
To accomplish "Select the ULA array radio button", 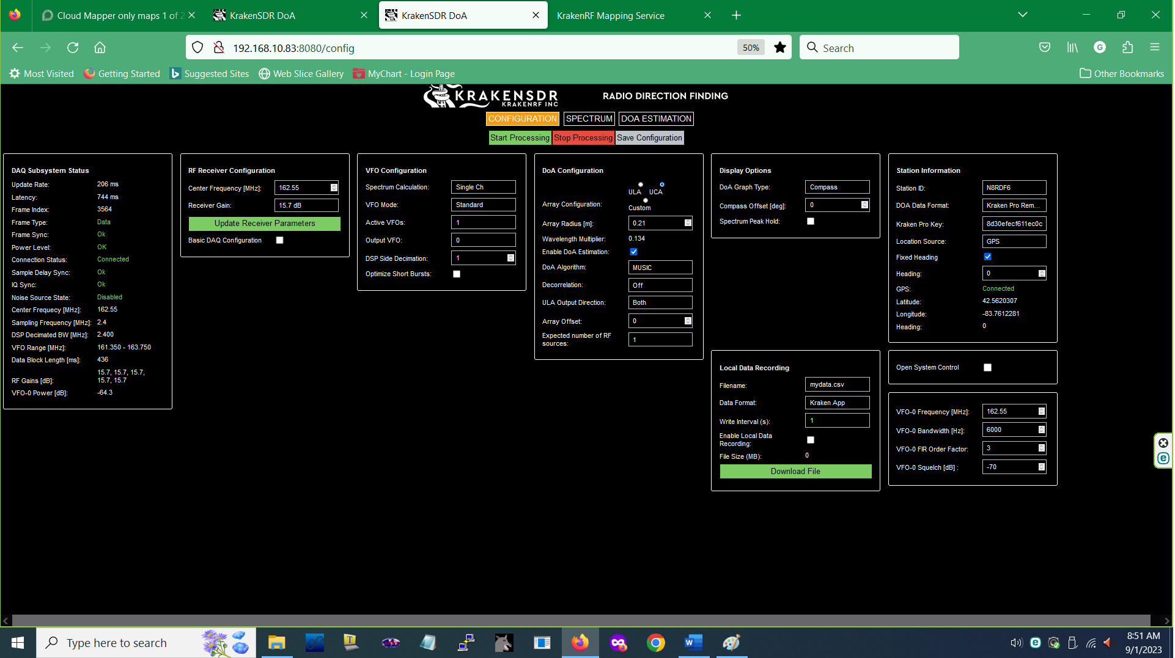I will [641, 185].
